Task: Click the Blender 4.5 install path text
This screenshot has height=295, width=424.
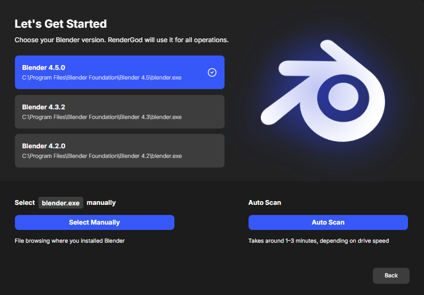Action: coord(102,77)
